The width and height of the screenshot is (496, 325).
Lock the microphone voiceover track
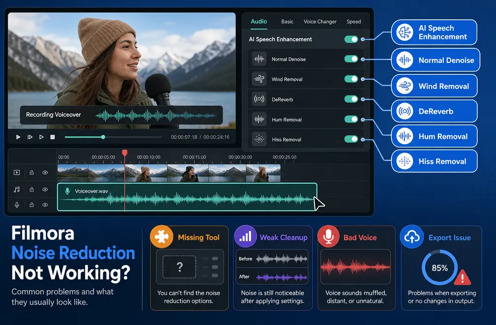coord(31,205)
